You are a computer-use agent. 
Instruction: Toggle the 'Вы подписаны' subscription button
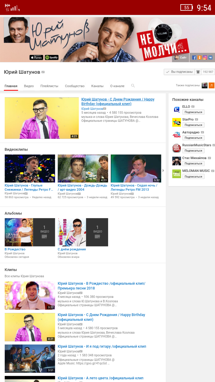[179, 72]
